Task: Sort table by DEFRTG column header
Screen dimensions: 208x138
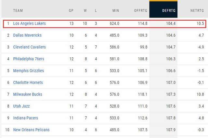Action: (169, 11)
